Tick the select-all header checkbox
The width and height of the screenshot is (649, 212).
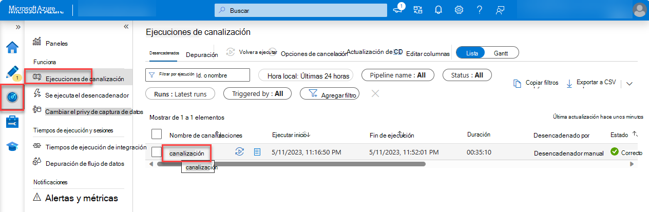pos(157,134)
